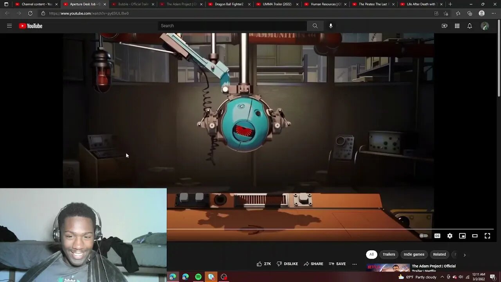Open Skype from the taskbar
501x282 pixels.
click(x=211, y=277)
